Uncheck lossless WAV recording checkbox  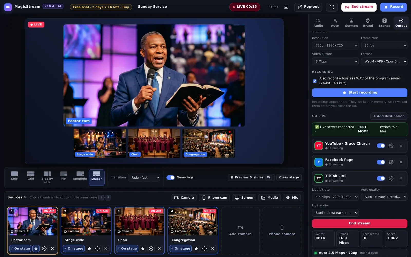click(315, 81)
